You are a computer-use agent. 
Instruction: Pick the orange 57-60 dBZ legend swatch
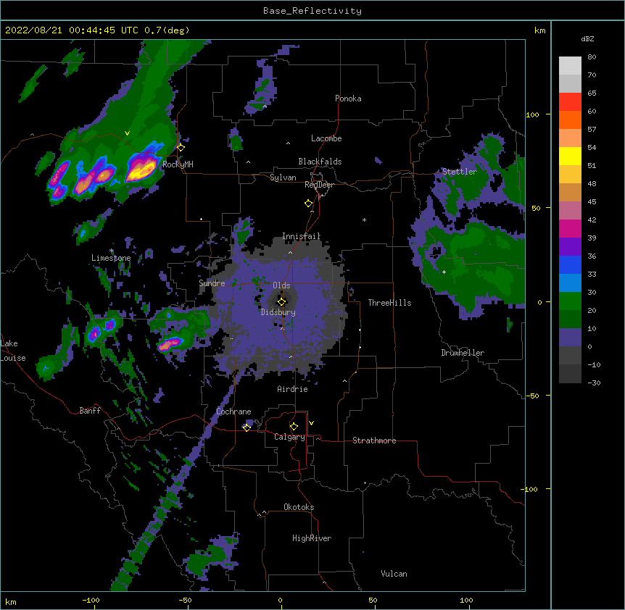[570, 120]
